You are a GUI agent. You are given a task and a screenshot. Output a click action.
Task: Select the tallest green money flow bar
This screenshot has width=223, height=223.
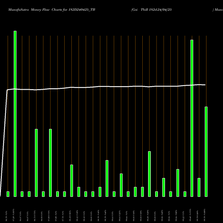pyautogui.click(x=15, y=114)
